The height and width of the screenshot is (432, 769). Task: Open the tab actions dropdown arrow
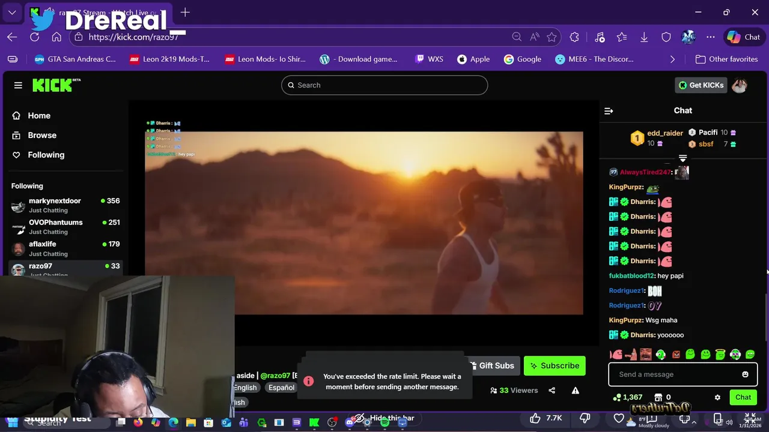point(12,12)
